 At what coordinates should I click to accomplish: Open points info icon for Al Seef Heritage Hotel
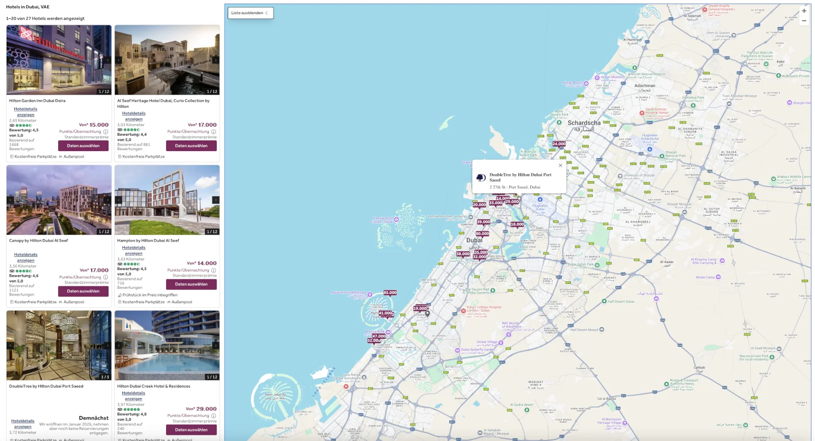click(213, 132)
